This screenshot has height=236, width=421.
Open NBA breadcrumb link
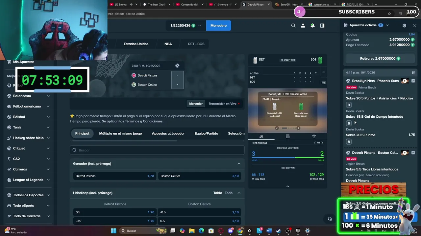[168, 44]
